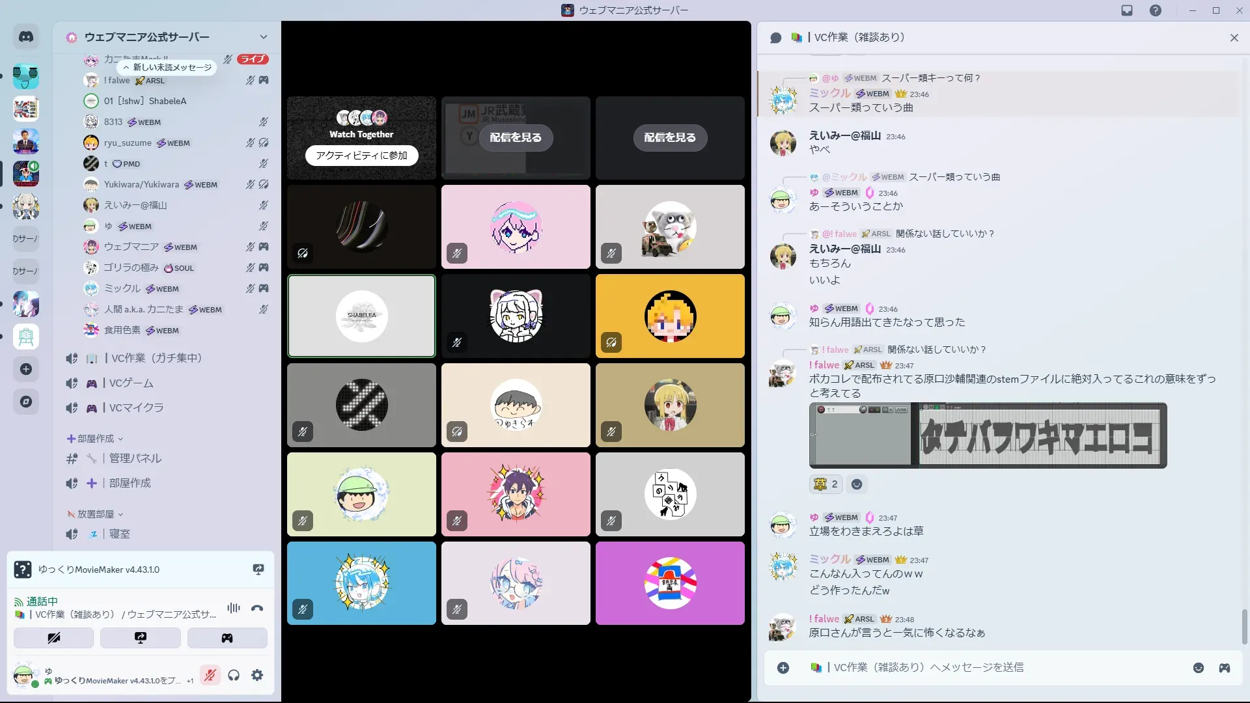Screen dimensions: 1250x703
Task: Open emoji picker in message box
Action: tap(1198, 668)
